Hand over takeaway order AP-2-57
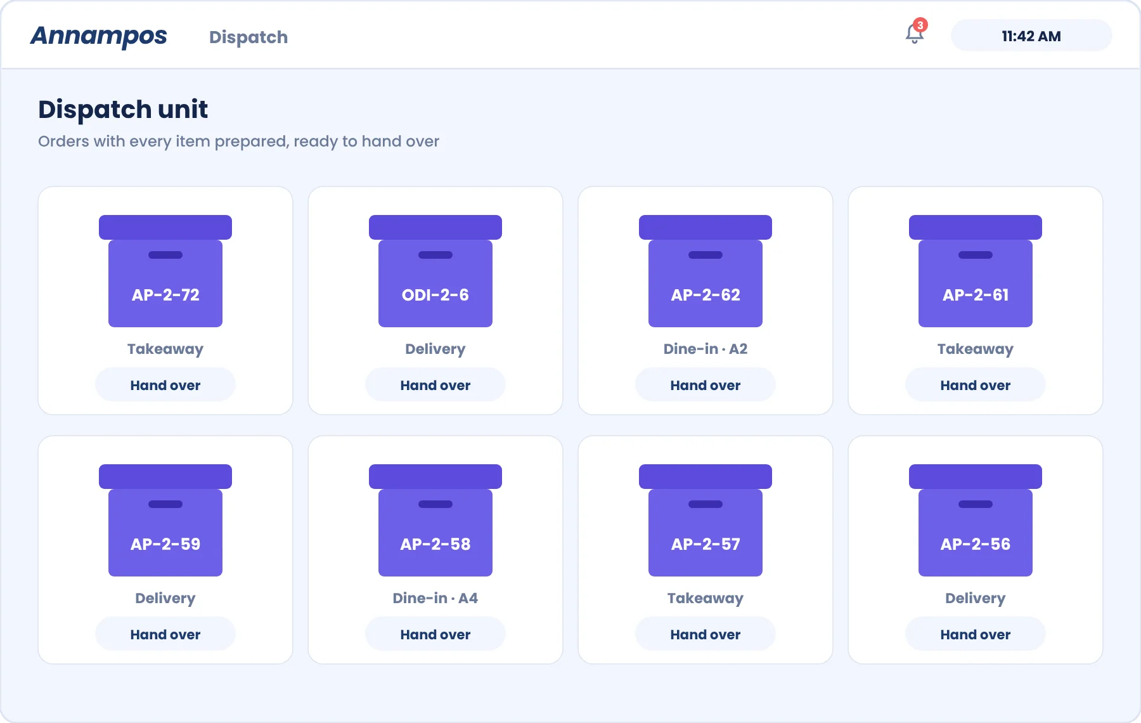 (706, 634)
